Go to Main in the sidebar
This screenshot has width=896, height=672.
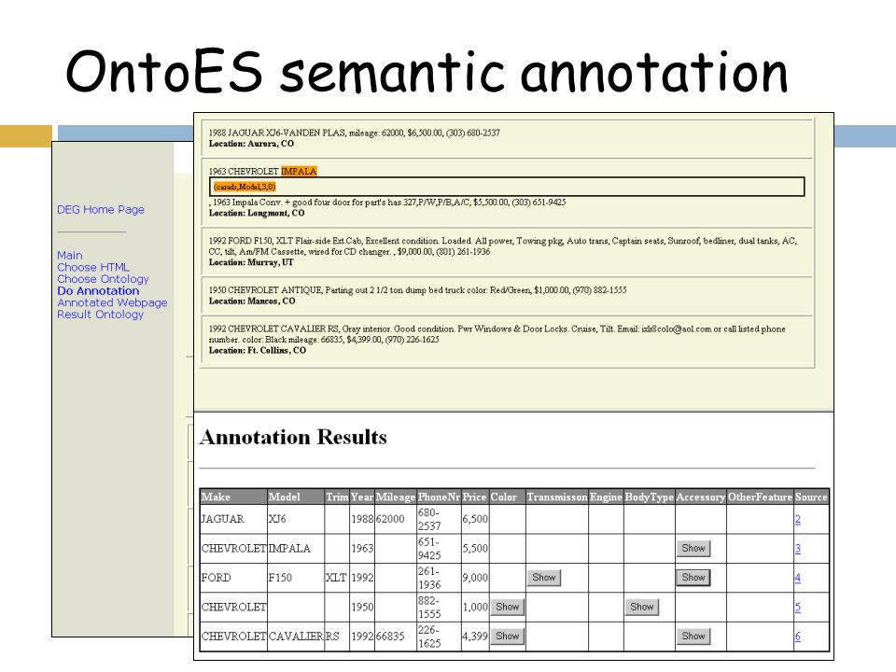(x=70, y=256)
